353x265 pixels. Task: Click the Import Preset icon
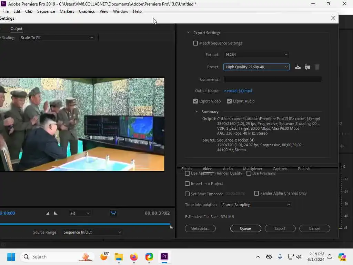click(x=307, y=67)
